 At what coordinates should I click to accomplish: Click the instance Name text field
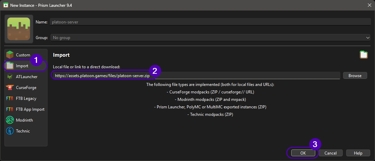pyautogui.click(x=210, y=22)
